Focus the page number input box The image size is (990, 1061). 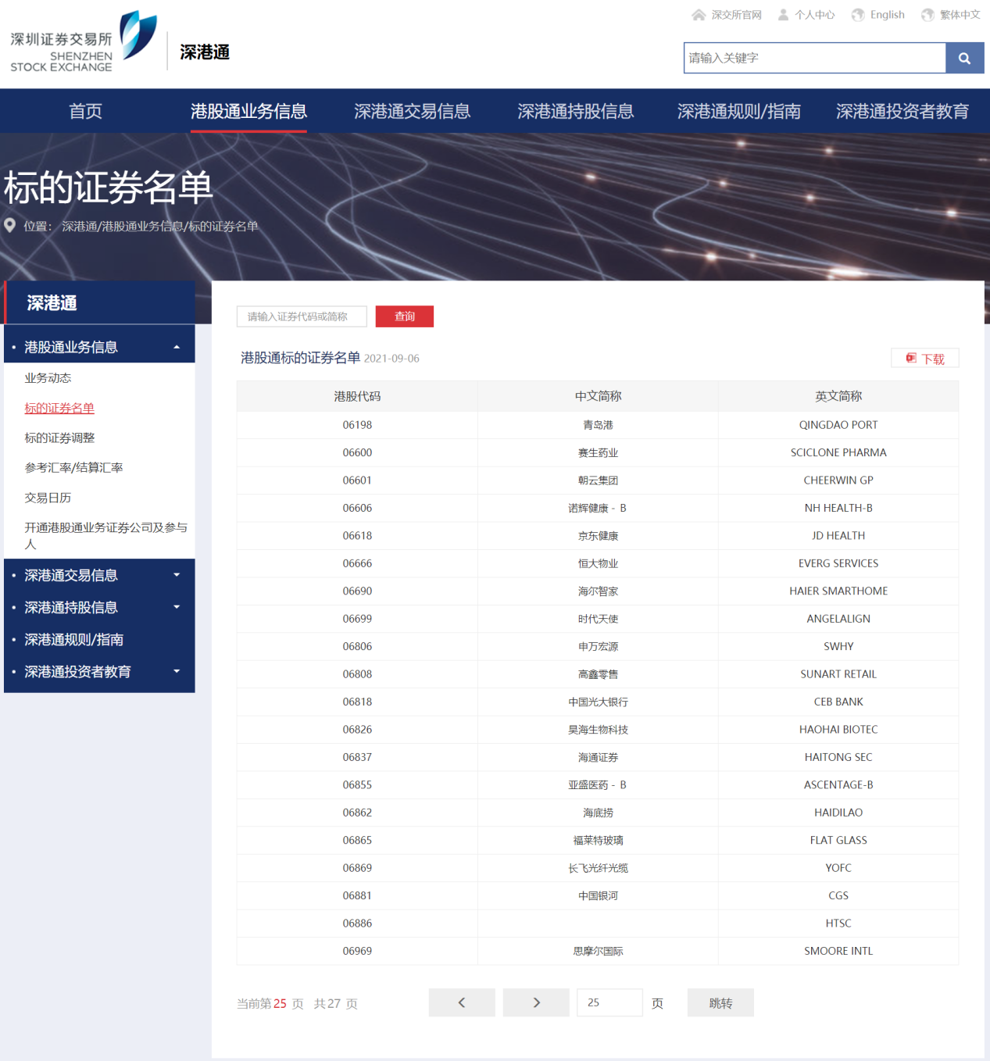609,1002
